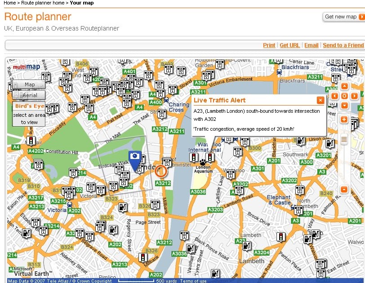Click ATM icon on Page Street area
The width and height of the screenshot is (365, 283).
pyautogui.click(x=155, y=204)
